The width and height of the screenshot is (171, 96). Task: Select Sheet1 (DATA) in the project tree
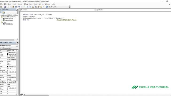pos(9,19)
